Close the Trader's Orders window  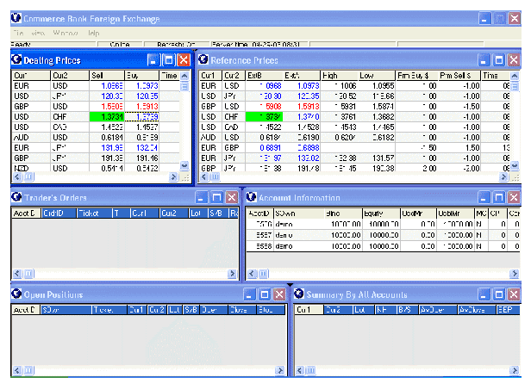(x=231, y=197)
